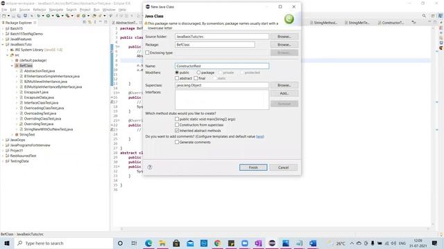Enable public static void main stub checkbox
This screenshot has width=444, height=249.
[177, 119]
